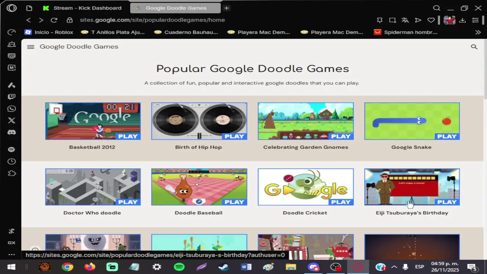Open sidebar setup three-dots menu
Screen dimensions: 487x274
(11, 255)
